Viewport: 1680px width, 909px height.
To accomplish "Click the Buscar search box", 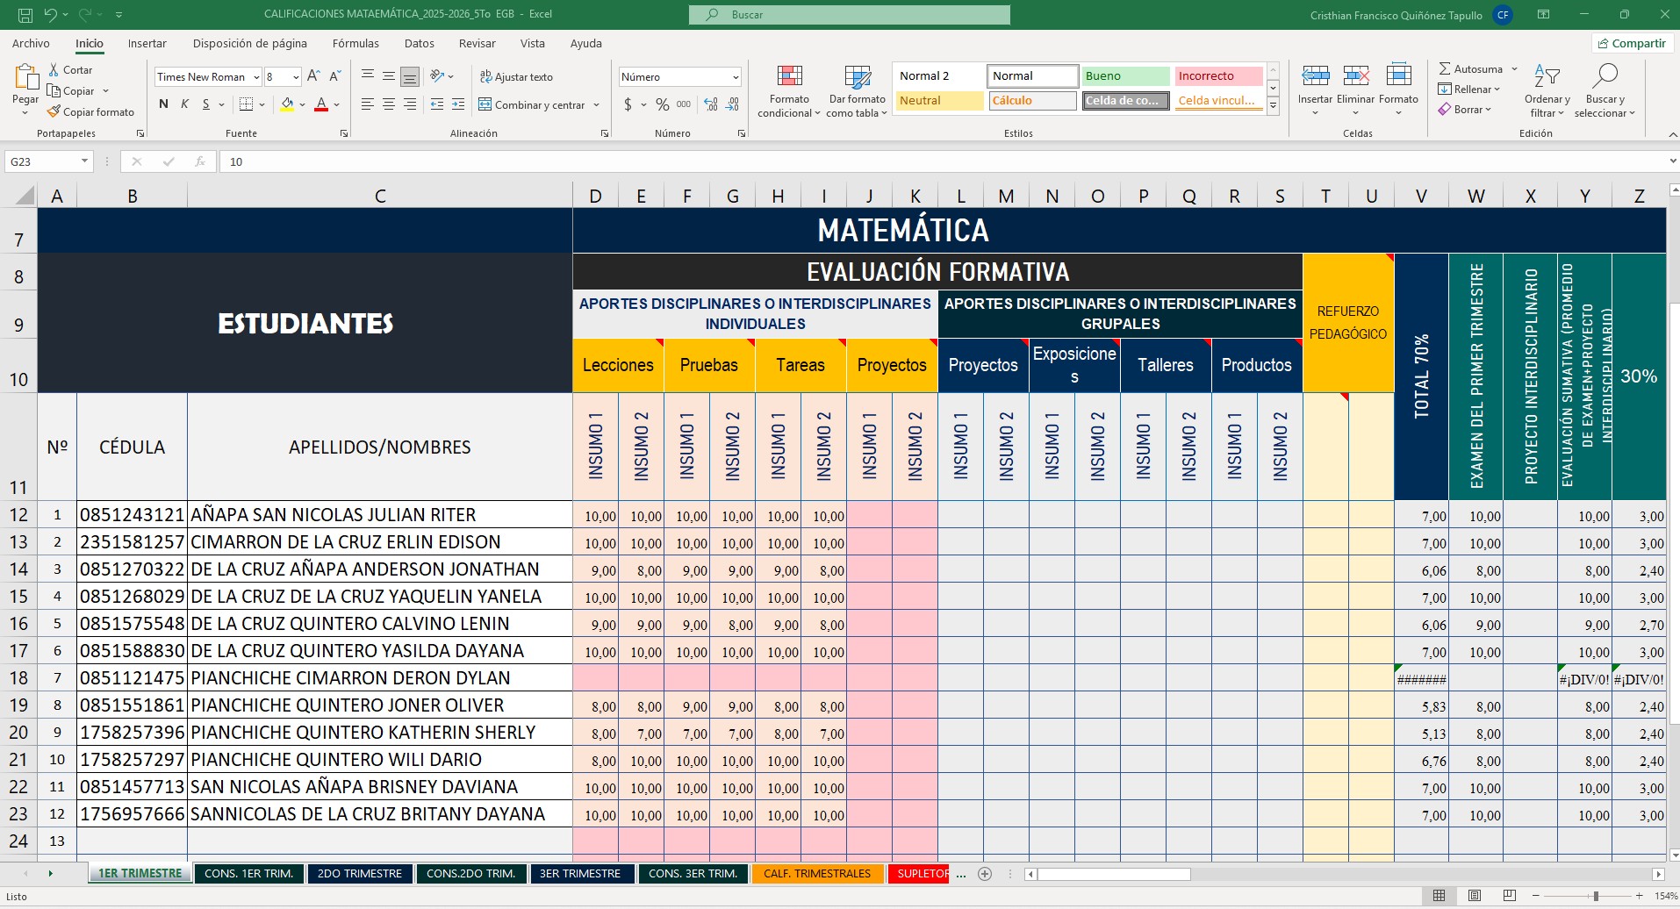I will point(849,15).
